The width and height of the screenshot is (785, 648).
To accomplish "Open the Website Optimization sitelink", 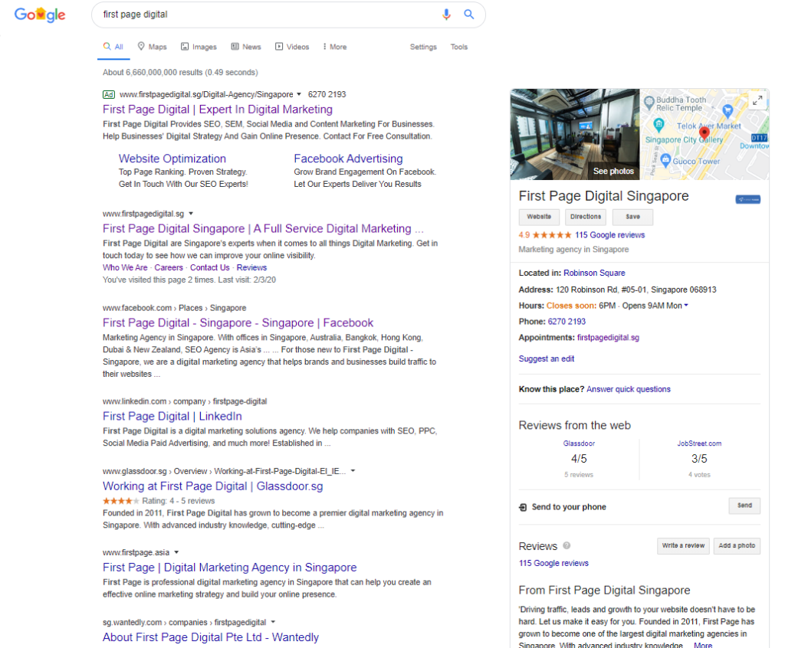I will pos(172,159).
